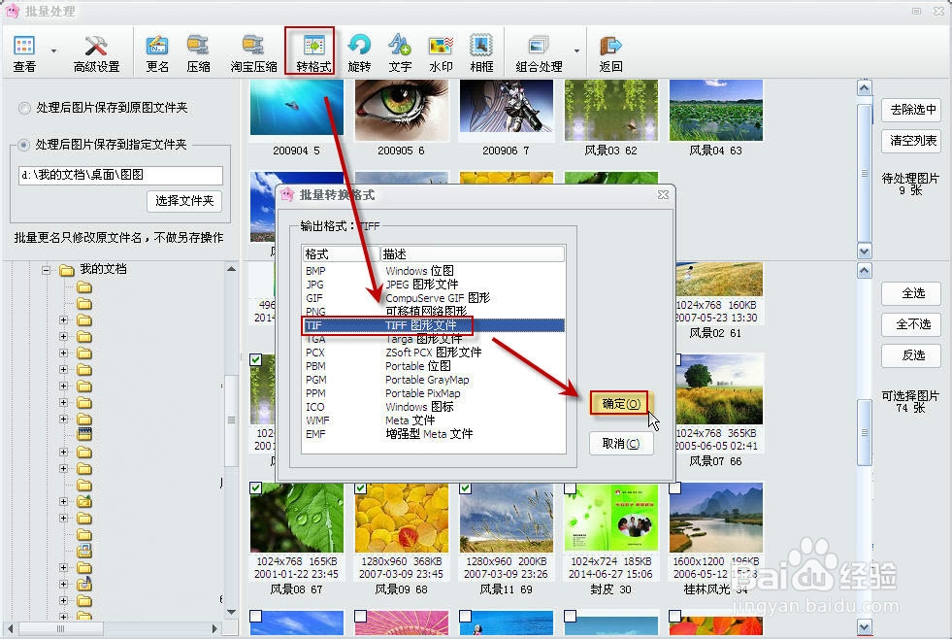
Task: Open the dropdown arrow next to 查看
Action: (x=53, y=51)
